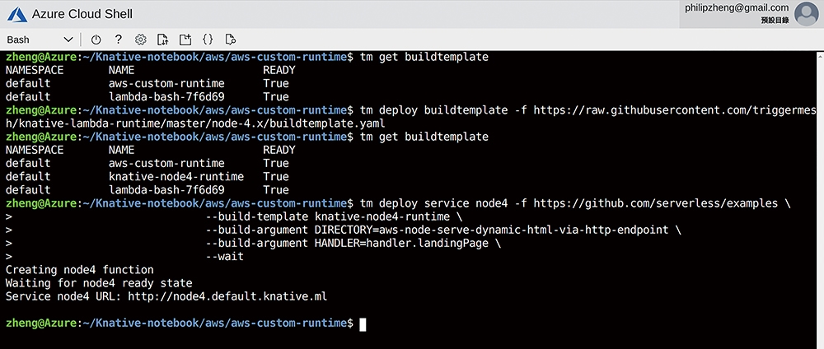The image size is (824, 349).
Task: Click the http://node4.default.knative.ml service URL
Action: click(x=227, y=296)
